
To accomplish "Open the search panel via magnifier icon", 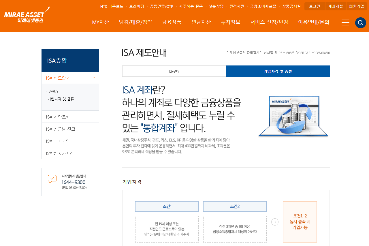I will click(360, 22).
